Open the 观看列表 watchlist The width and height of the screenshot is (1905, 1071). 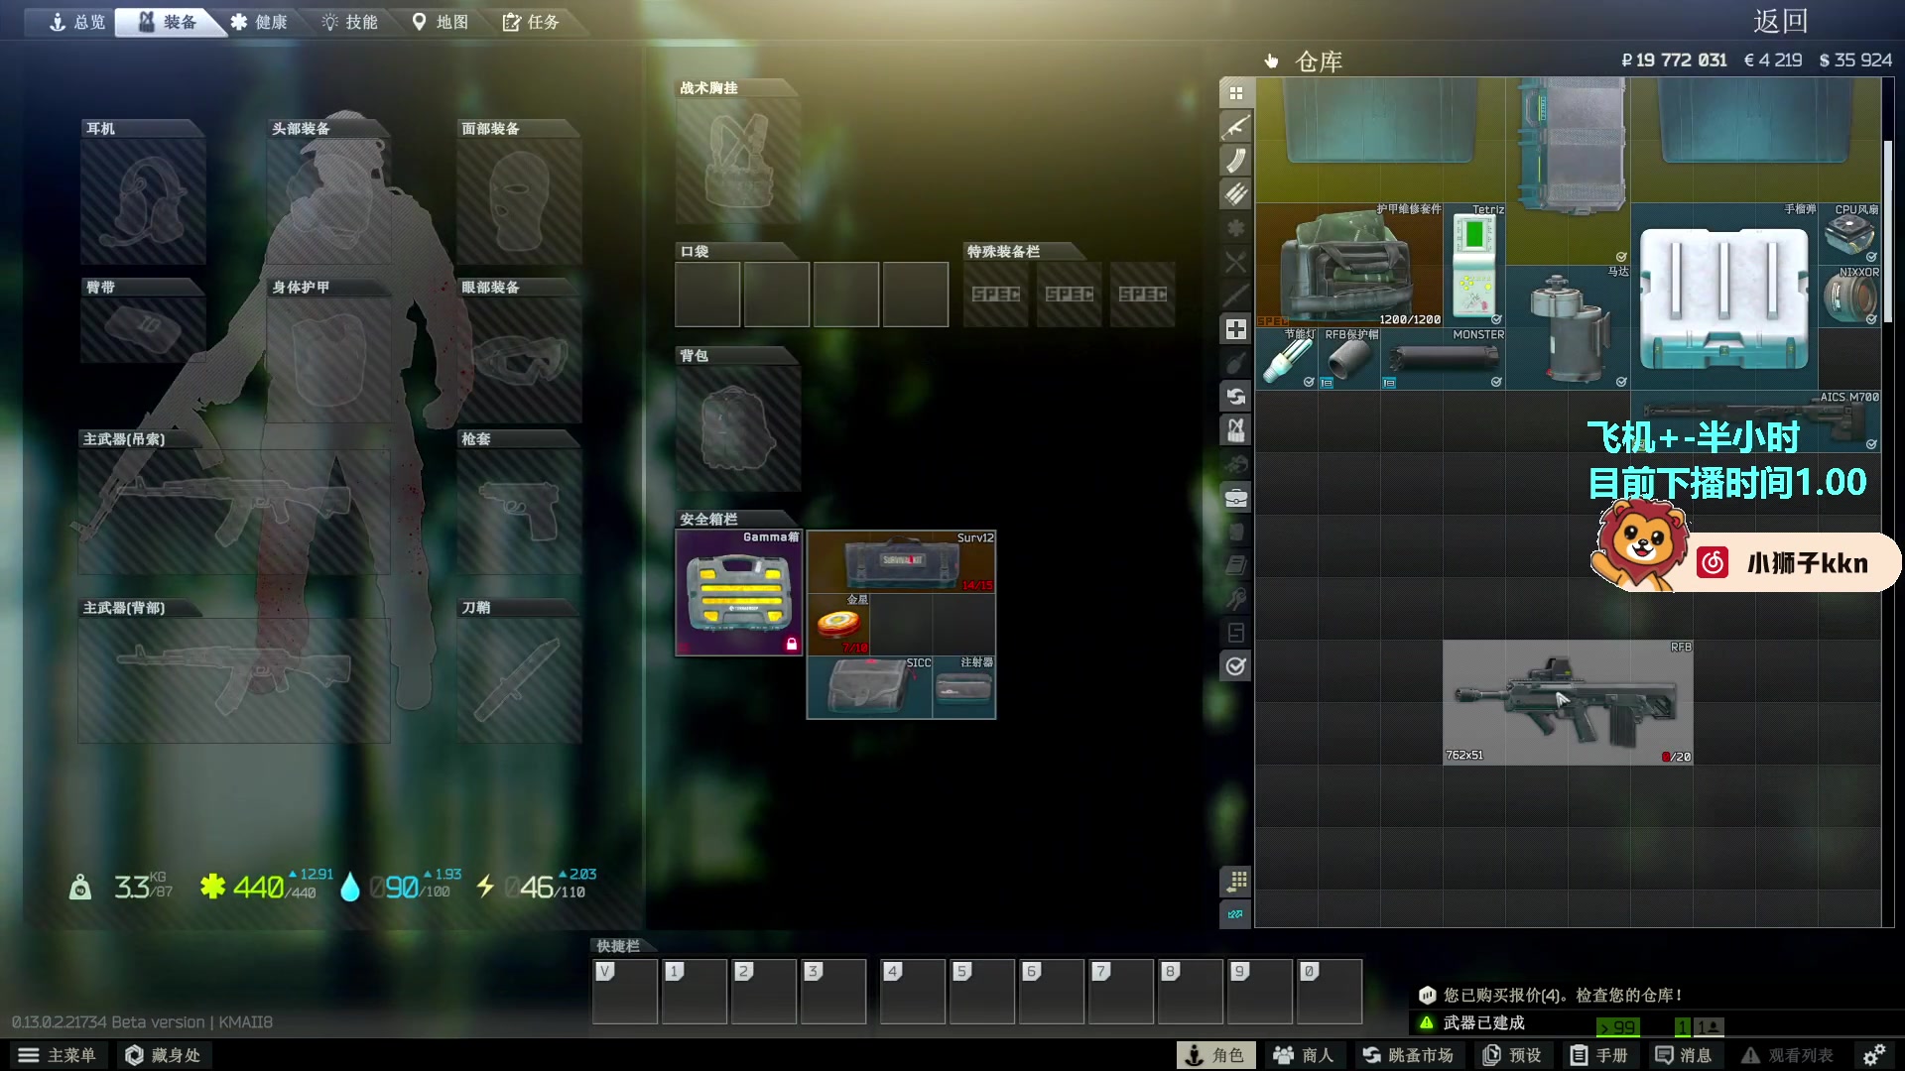1788,1055
